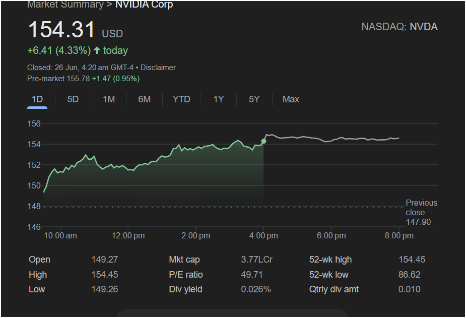
Task: Click the 52-wk low label
Action: point(328,274)
